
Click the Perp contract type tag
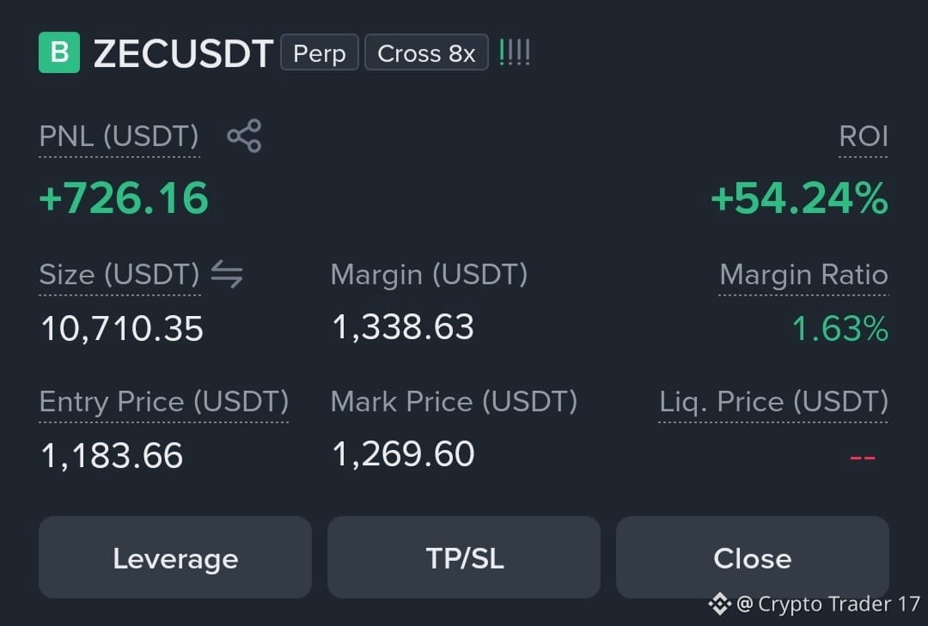(x=320, y=52)
